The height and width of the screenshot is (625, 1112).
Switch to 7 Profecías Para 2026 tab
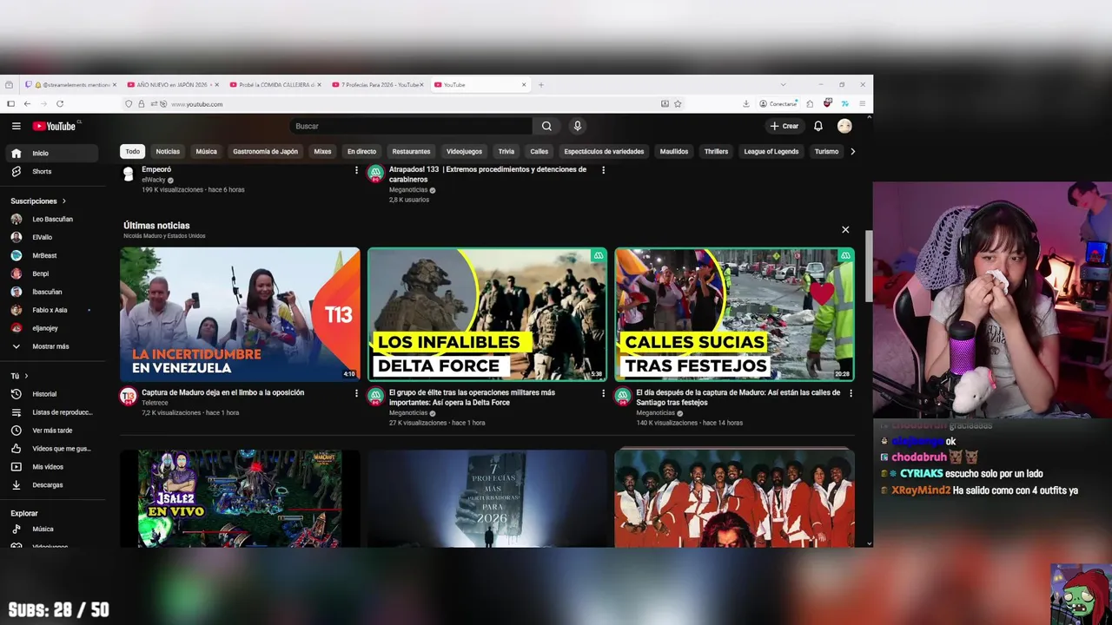[x=378, y=85]
